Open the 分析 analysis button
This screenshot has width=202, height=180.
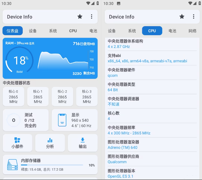(50, 143)
